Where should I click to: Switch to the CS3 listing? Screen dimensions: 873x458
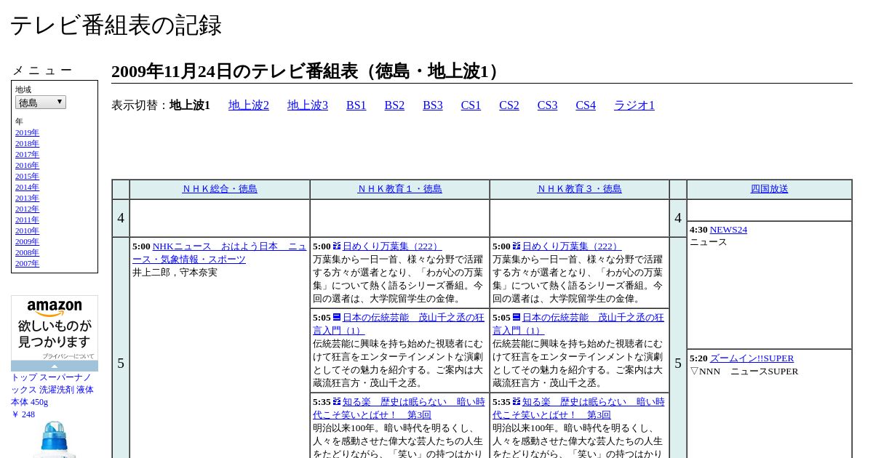tap(547, 105)
